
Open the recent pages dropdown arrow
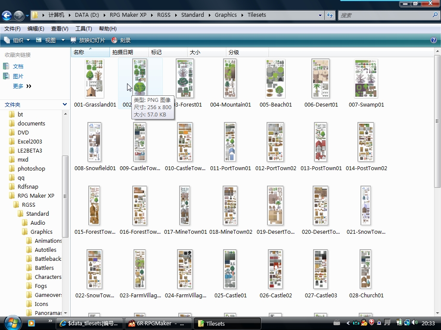point(27,15)
